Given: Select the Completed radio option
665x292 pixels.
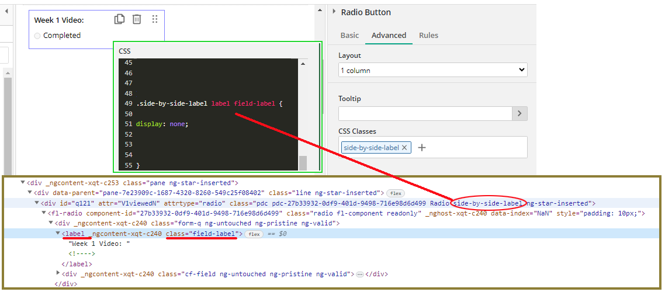Looking at the screenshot, I should tap(37, 36).
